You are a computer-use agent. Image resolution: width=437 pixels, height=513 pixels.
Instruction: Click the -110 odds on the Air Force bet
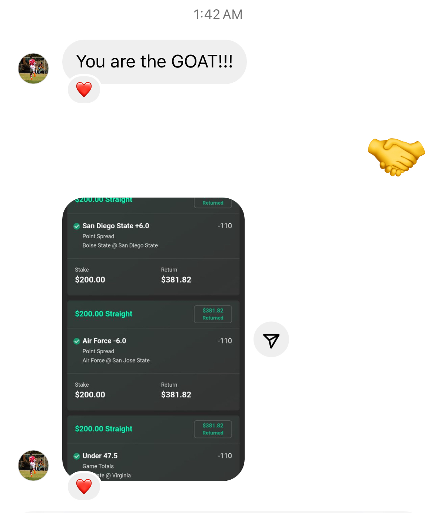225,341
